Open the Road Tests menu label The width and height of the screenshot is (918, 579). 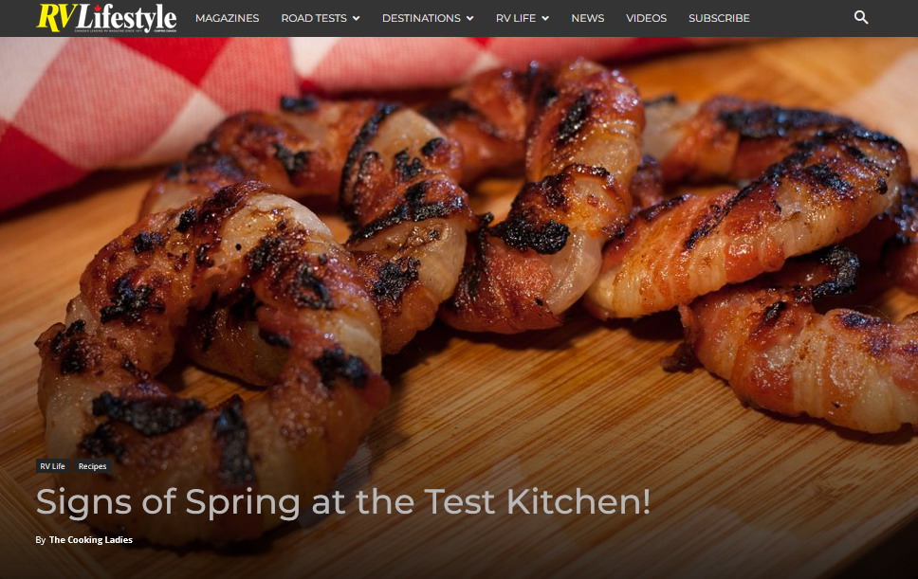[x=314, y=18]
